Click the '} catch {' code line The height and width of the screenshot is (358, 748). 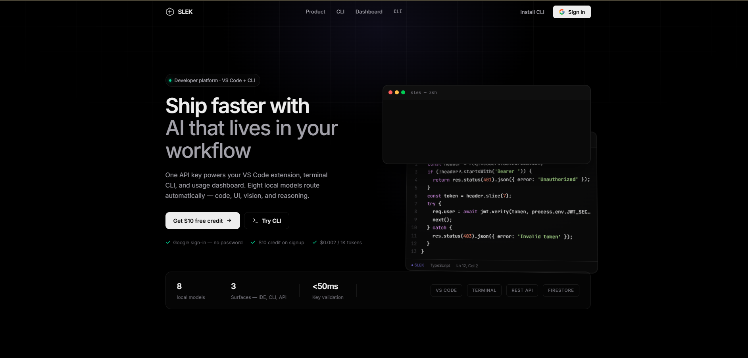click(439, 228)
